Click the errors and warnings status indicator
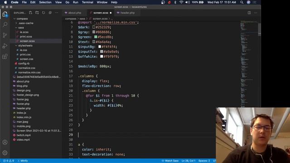 [9, 161]
